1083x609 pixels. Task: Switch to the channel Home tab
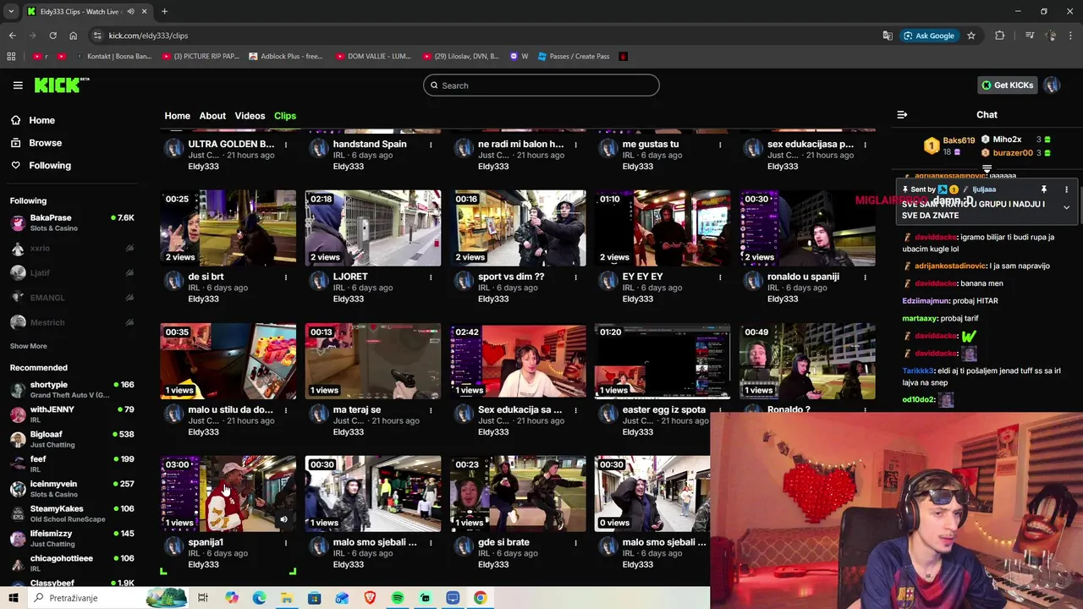(178, 116)
